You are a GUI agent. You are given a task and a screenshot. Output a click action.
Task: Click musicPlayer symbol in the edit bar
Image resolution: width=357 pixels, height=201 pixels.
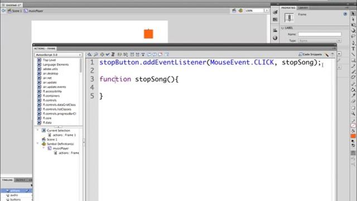(33, 11)
